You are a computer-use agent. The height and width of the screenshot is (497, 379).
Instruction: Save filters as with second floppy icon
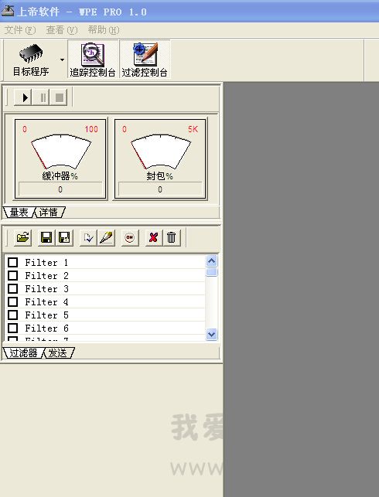64,237
